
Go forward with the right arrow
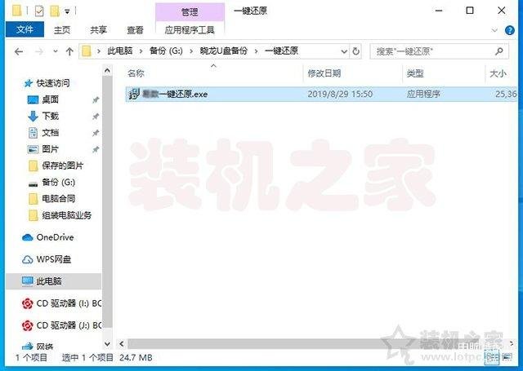(39, 51)
